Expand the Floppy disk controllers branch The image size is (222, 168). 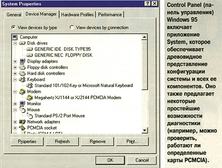tap(15, 68)
